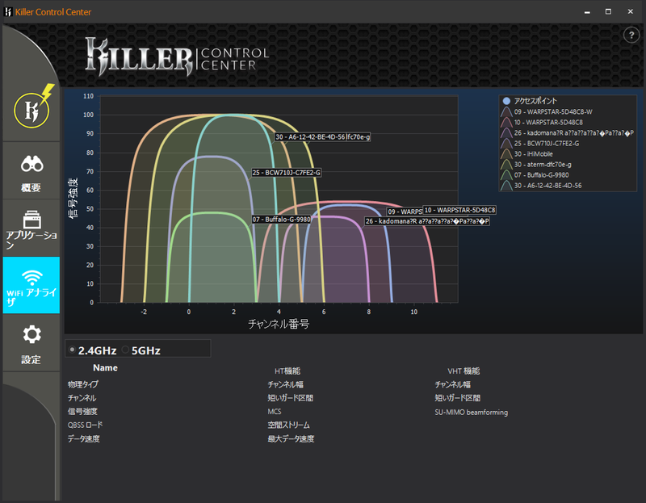The width and height of the screenshot is (646, 503).
Task: Click the Killer app icon in title bar
Action: point(8,12)
